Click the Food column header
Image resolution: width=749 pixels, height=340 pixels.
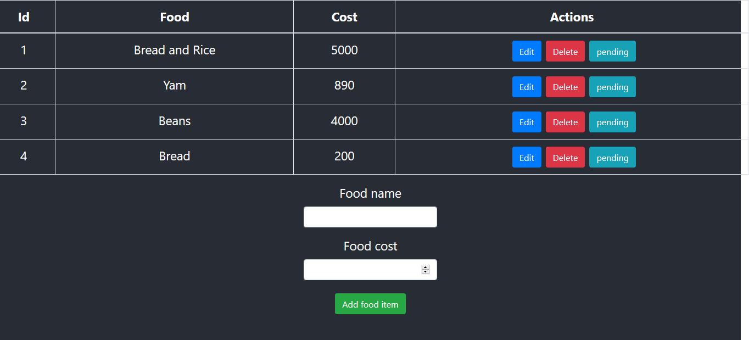(174, 16)
